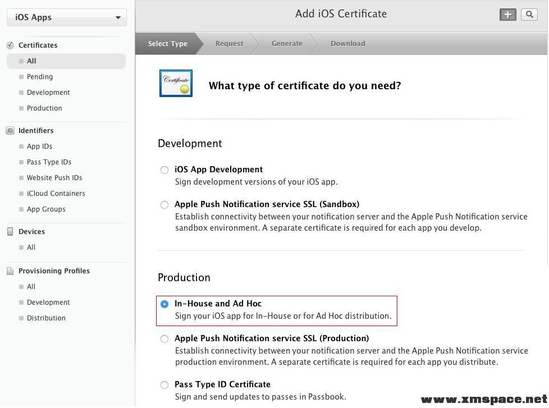Screen dimensions: 549x408
Task: Click the Certificates section seal icon
Action: click(x=10, y=45)
